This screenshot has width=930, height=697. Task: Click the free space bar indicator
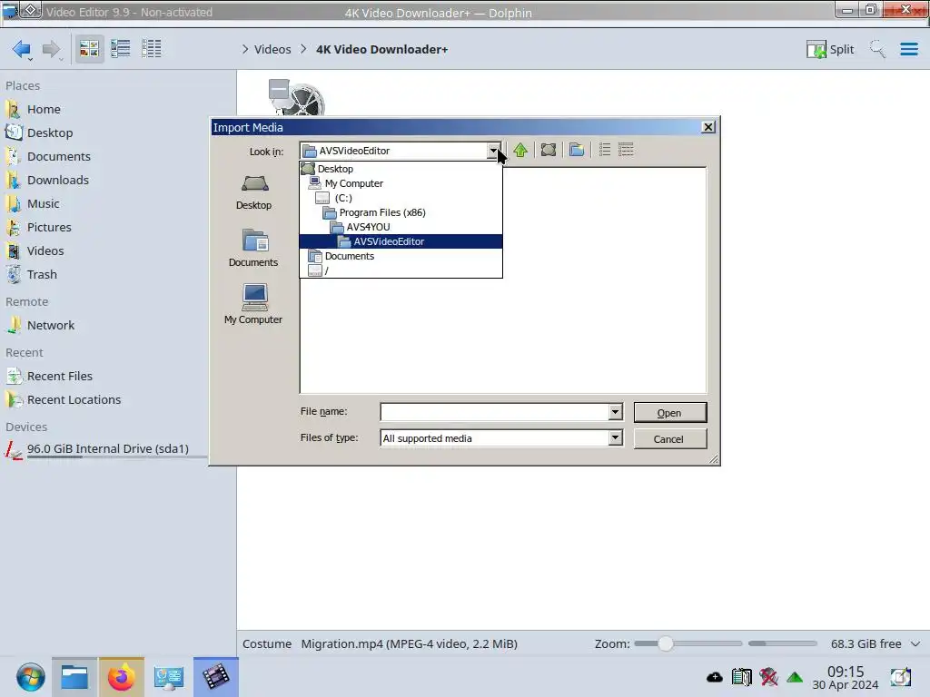(x=782, y=643)
